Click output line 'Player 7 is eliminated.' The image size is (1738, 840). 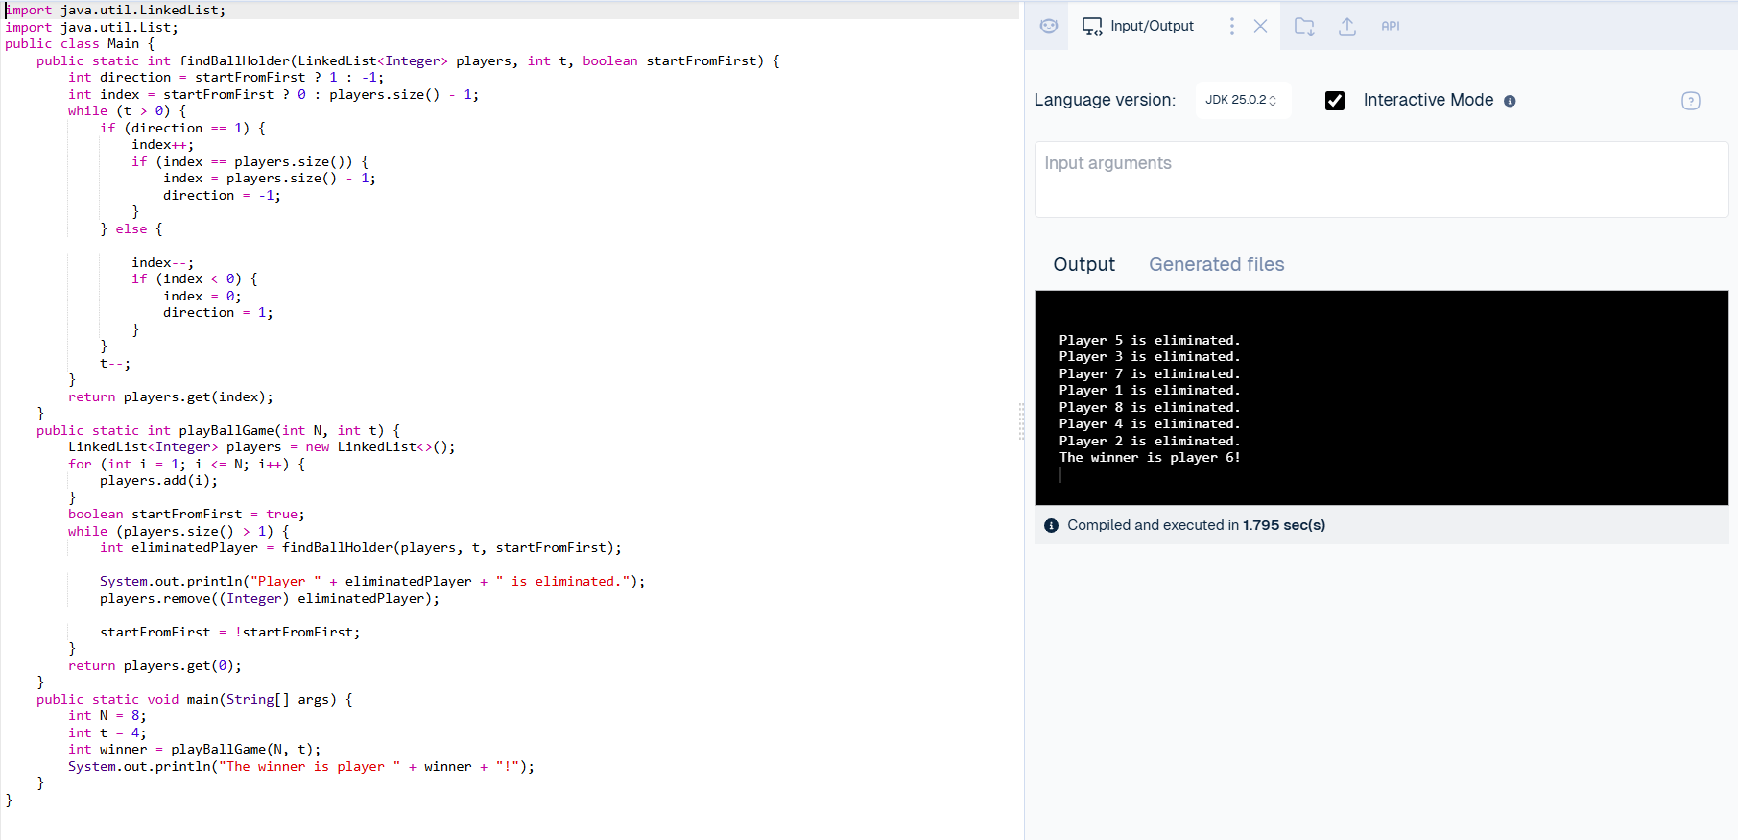pos(1149,373)
